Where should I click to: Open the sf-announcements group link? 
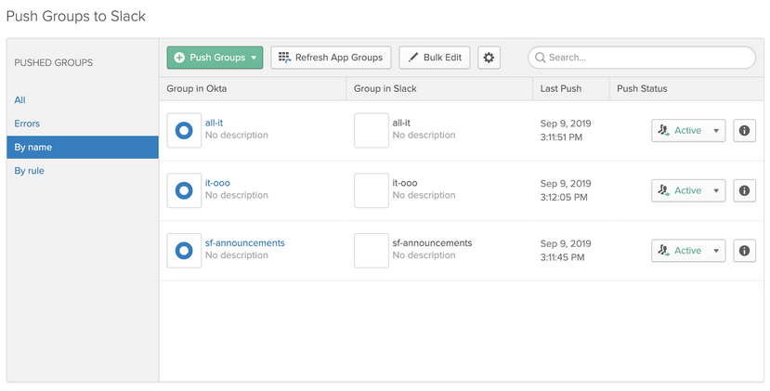tap(244, 243)
